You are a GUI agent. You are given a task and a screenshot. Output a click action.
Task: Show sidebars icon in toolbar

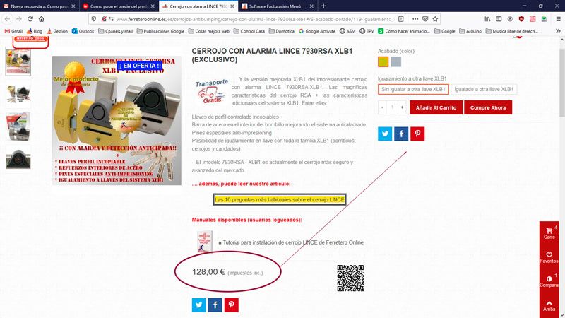click(499, 19)
